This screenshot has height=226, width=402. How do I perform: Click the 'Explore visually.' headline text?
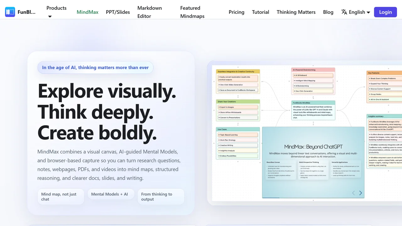(107, 91)
